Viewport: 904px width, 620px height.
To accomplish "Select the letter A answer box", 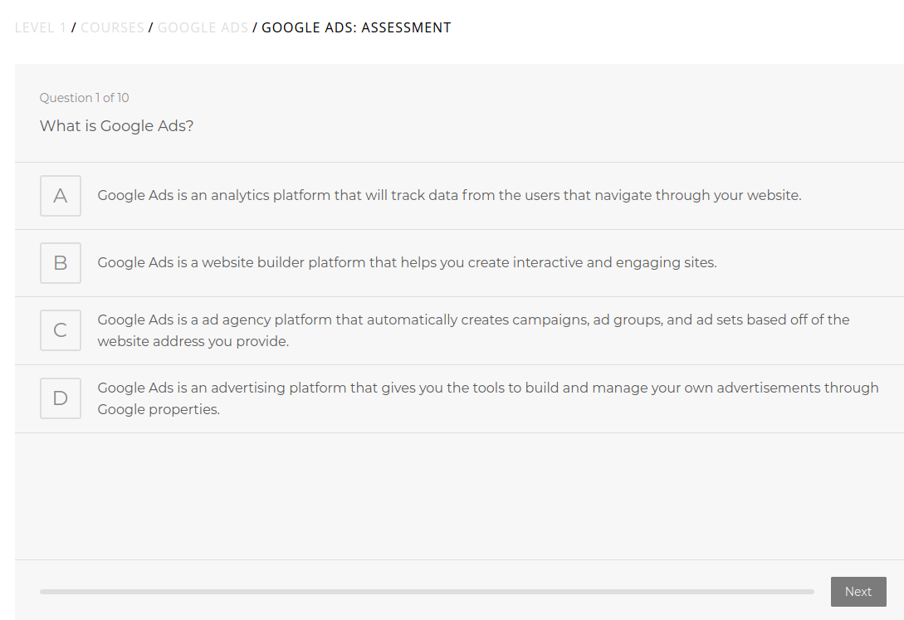I will [61, 196].
